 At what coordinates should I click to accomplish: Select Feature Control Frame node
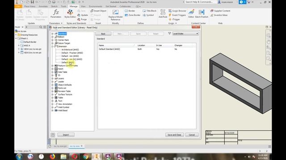click(67, 66)
